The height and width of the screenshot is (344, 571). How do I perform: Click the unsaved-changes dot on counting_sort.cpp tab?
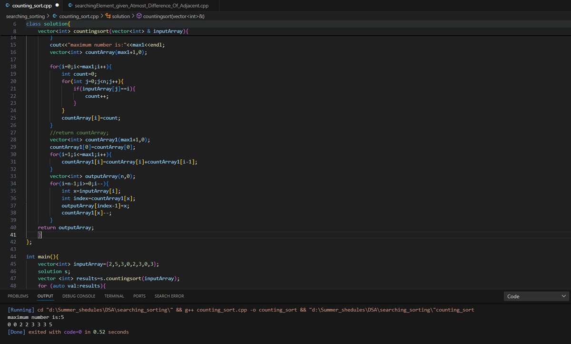(58, 6)
